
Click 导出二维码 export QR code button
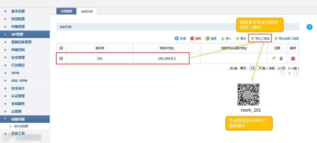[260, 38]
